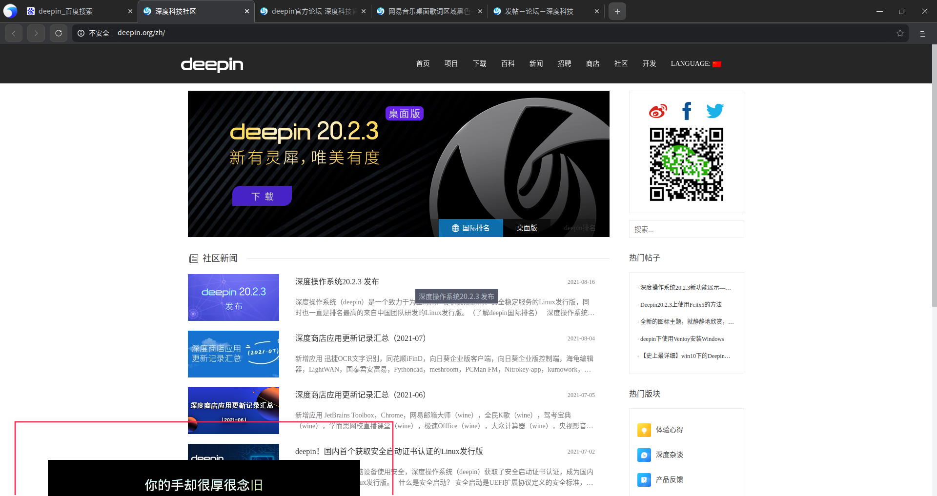Image resolution: width=937 pixels, height=496 pixels.
Task: Open the 深度操作系统20.2.3 发布 article link
Action: [x=337, y=281]
